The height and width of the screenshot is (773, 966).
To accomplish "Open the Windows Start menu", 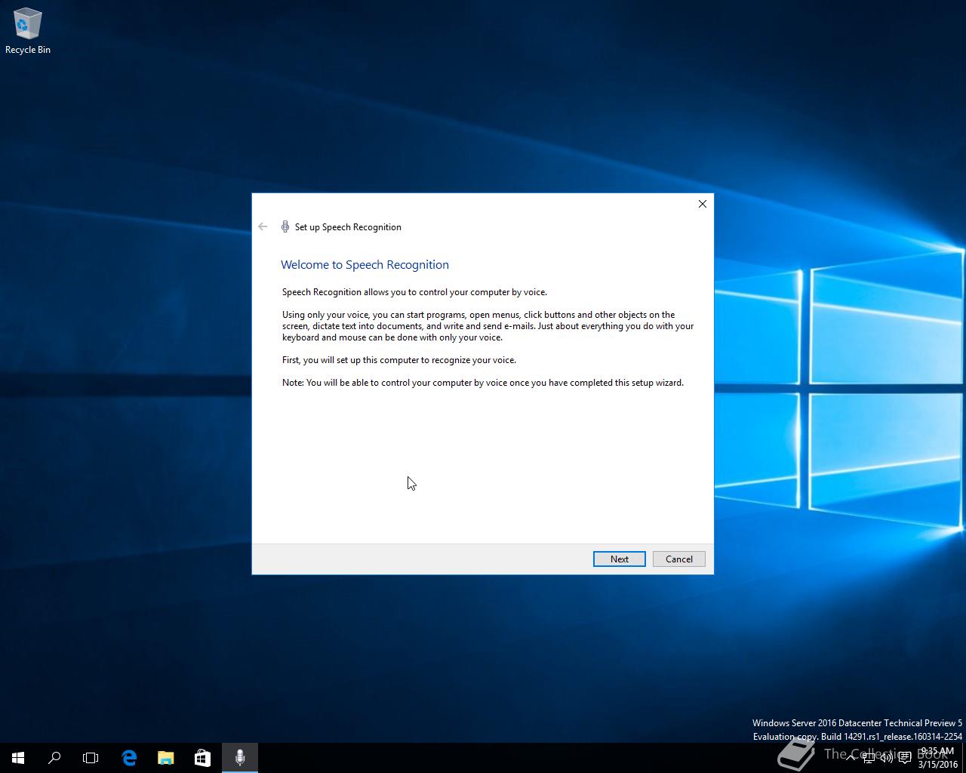I will click(x=18, y=758).
